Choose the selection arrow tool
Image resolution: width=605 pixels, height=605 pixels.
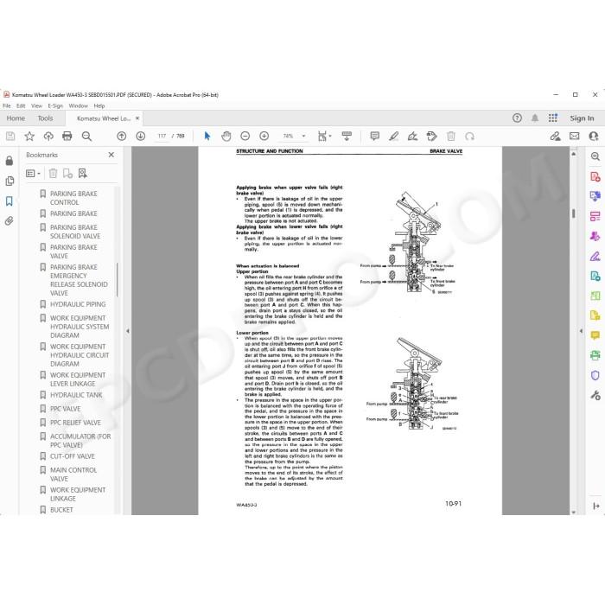(x=207, y=137)
